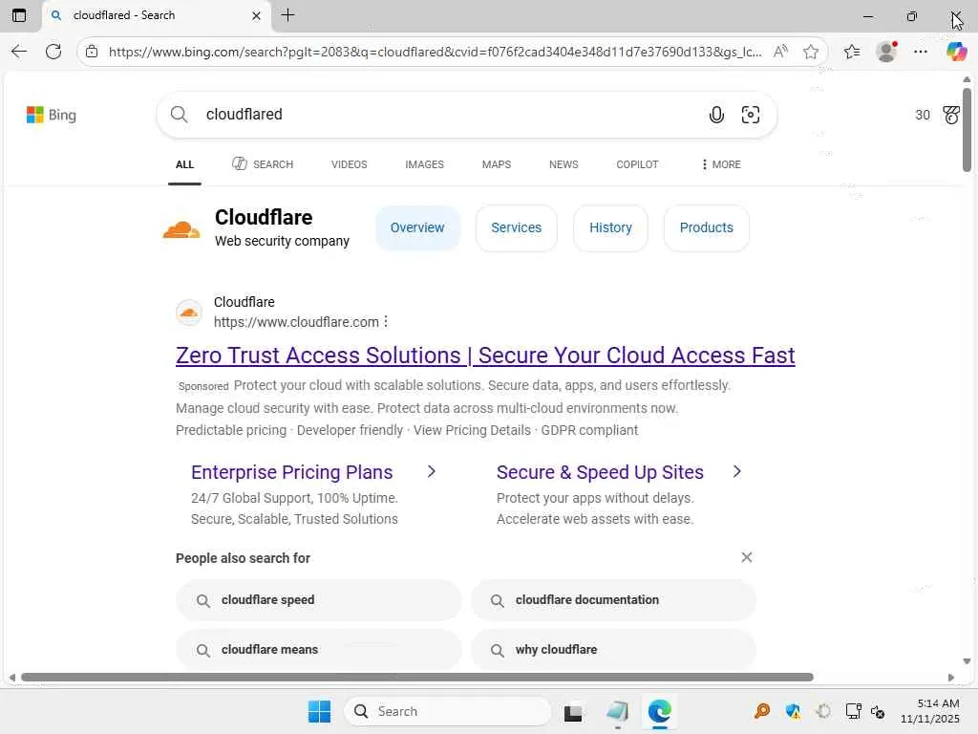This screenshot has height=734, width=978.
Task: Open the Copilot sidebar icon
Action: tap(956, 52)
